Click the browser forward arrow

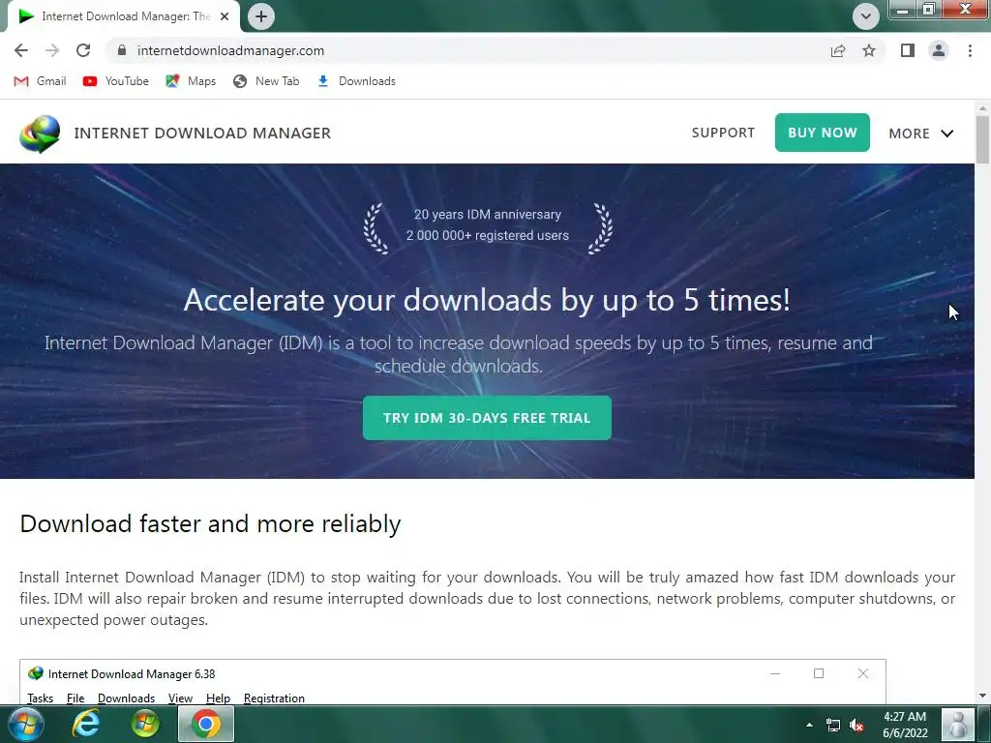[x=52, y=50]
